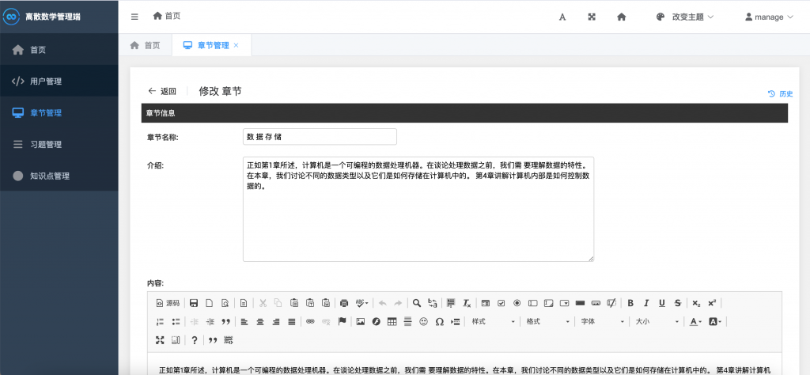Click the Increase Indent icon
The image size is (810, 375).
pyautogui.click(x=210, y=321)
